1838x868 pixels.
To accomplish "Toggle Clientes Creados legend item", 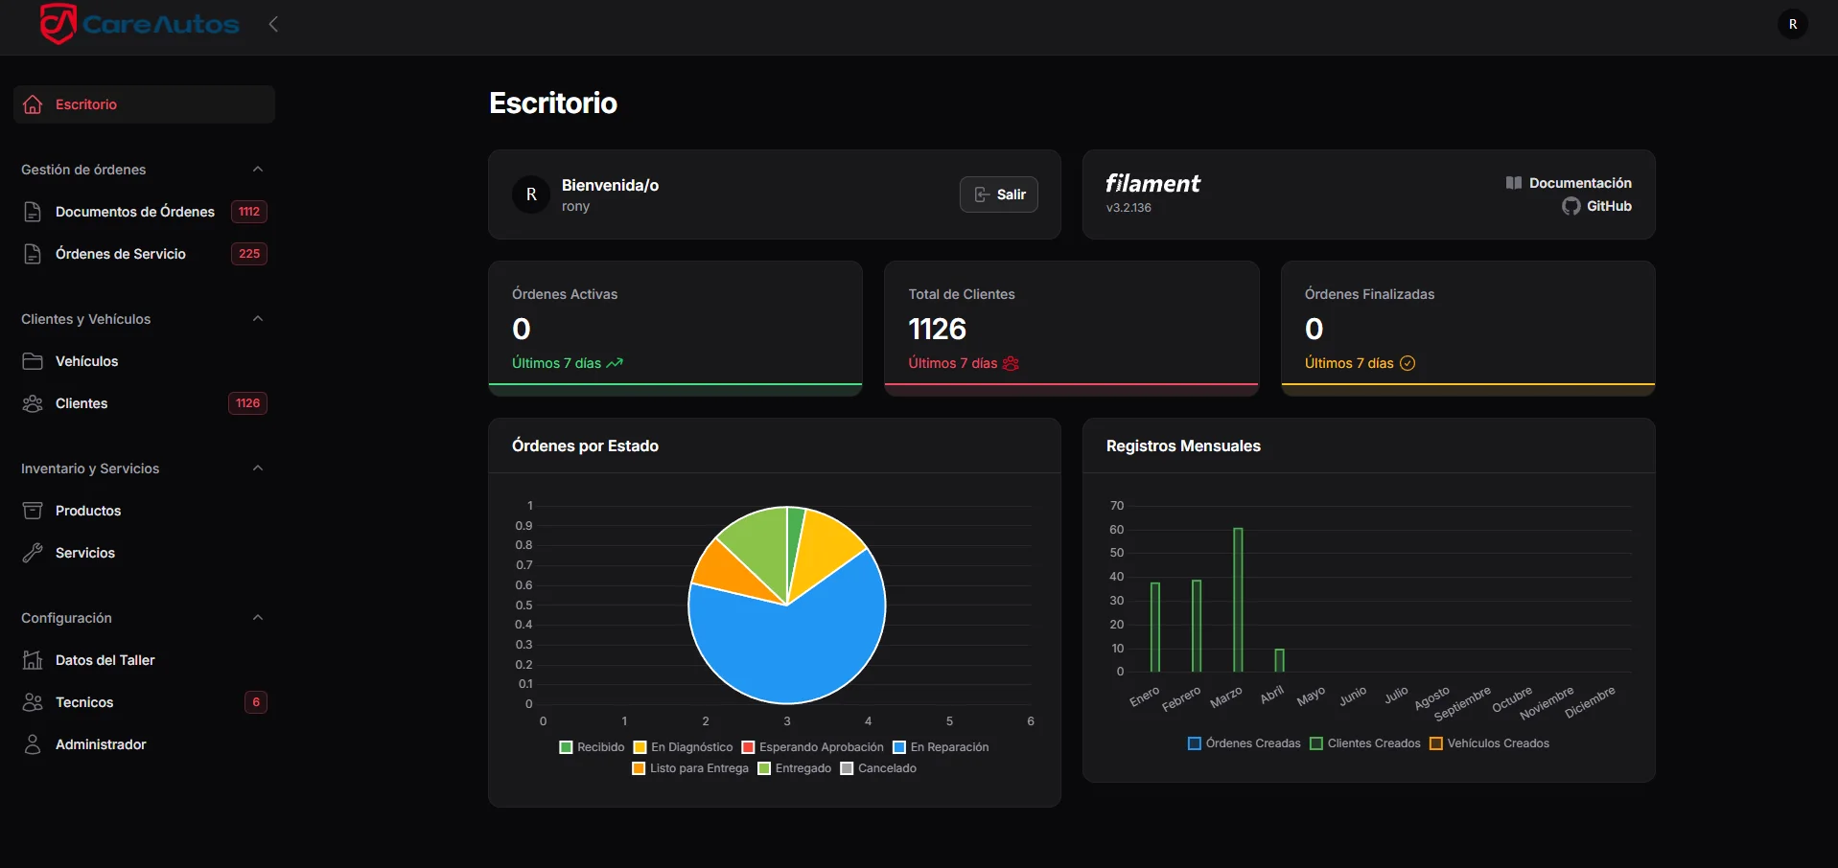I will (1365, 743).
